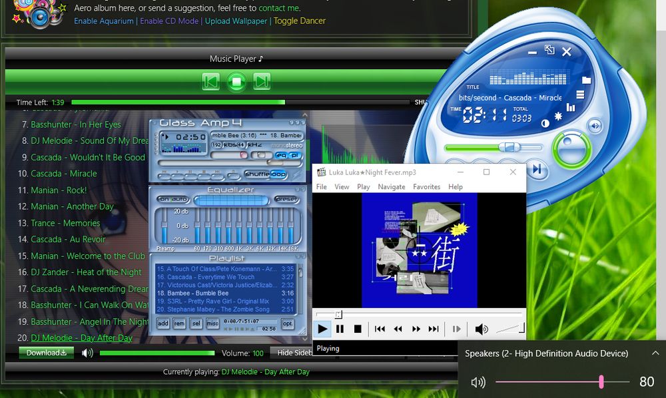Image resolution: width=666 pixels, height=398 pixels.
Task: Select track 10 Cascada - Miracle
Action: [x=64, y=174]
